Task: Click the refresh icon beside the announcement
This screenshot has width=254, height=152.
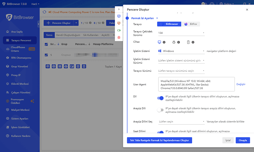Action: [x=44, y=12]
